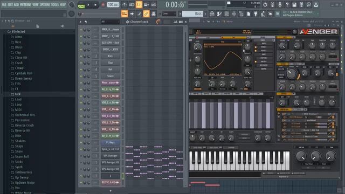Turn the large highlighted filter knob in Avenger
345x194 pixels.
tap(292, 74)
